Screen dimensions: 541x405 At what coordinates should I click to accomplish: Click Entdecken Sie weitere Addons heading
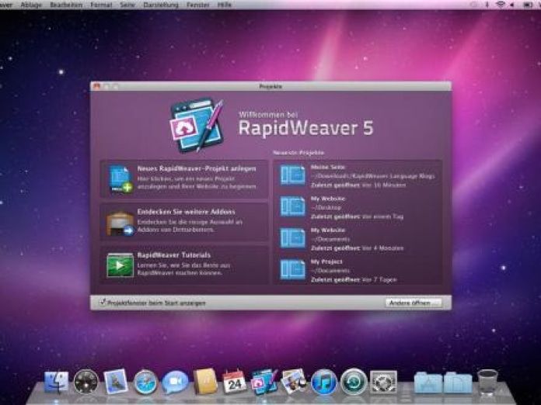pyautogui.click(x=187, y=212)
